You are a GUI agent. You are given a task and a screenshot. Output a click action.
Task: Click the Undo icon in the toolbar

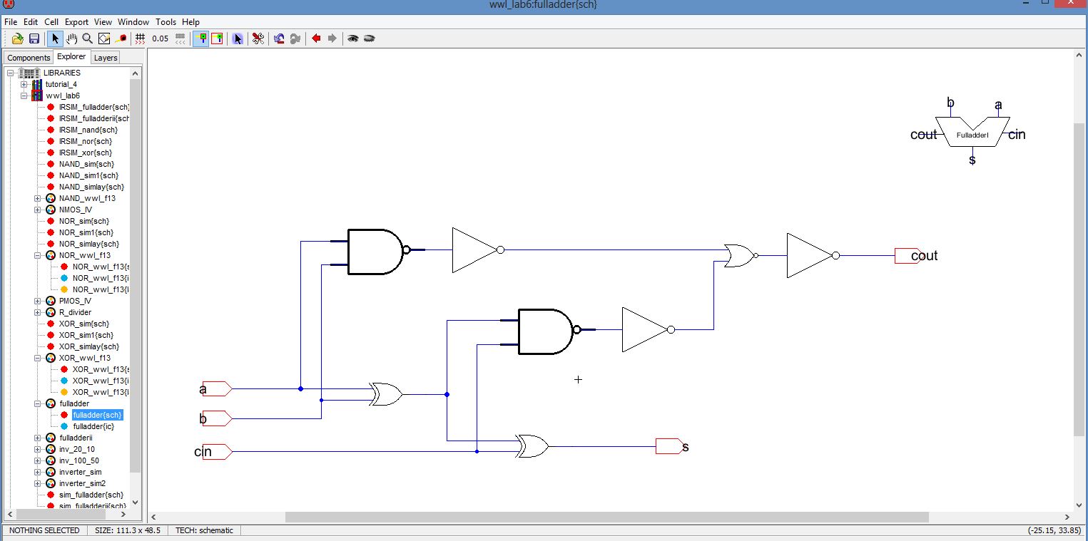(279, 38)
